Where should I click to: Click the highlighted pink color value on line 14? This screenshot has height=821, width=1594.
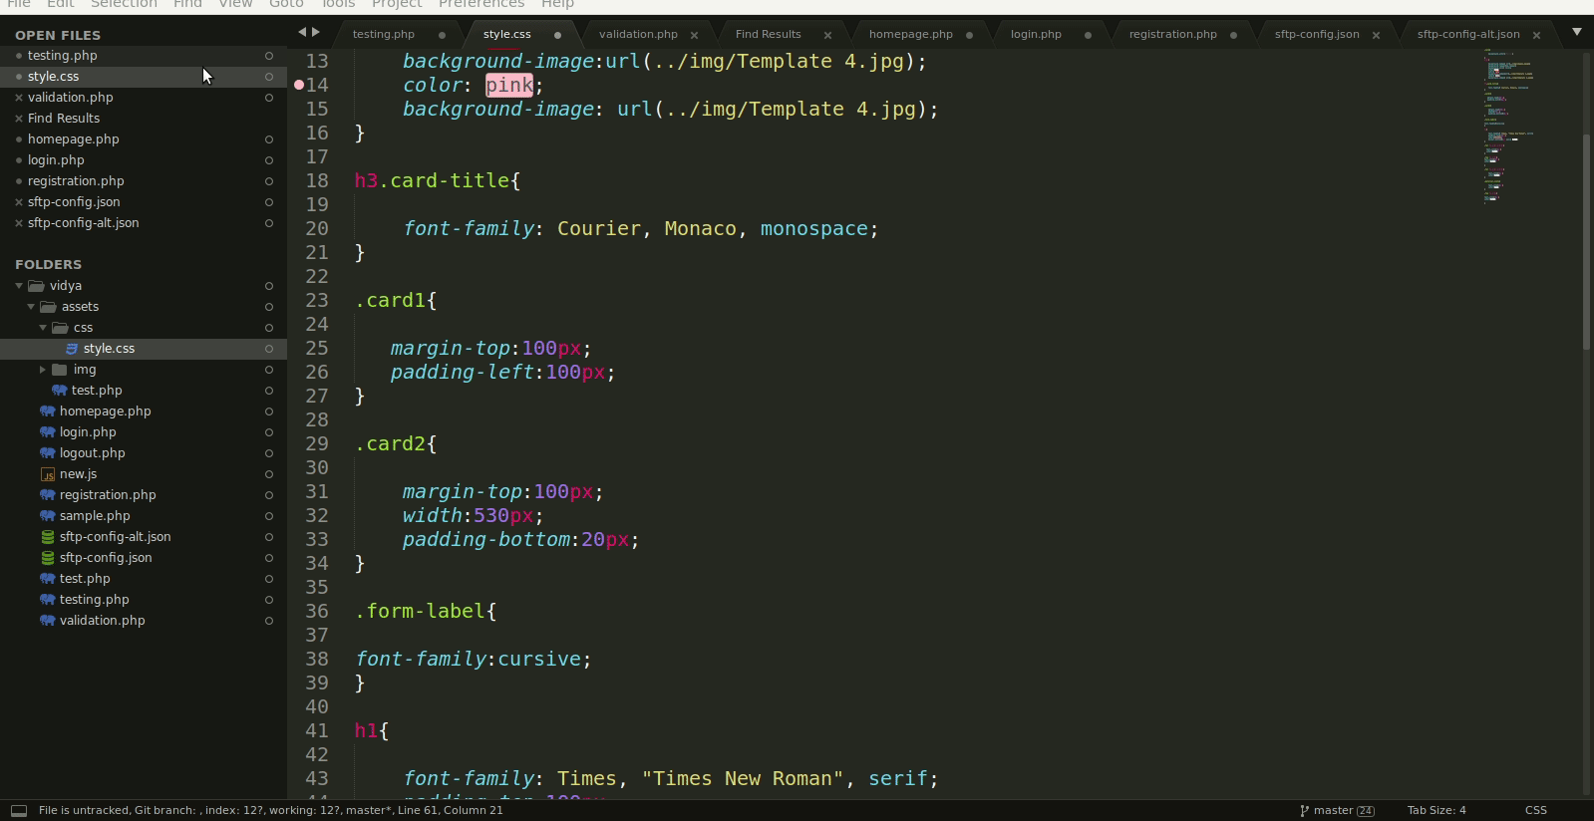click(509, 86)
